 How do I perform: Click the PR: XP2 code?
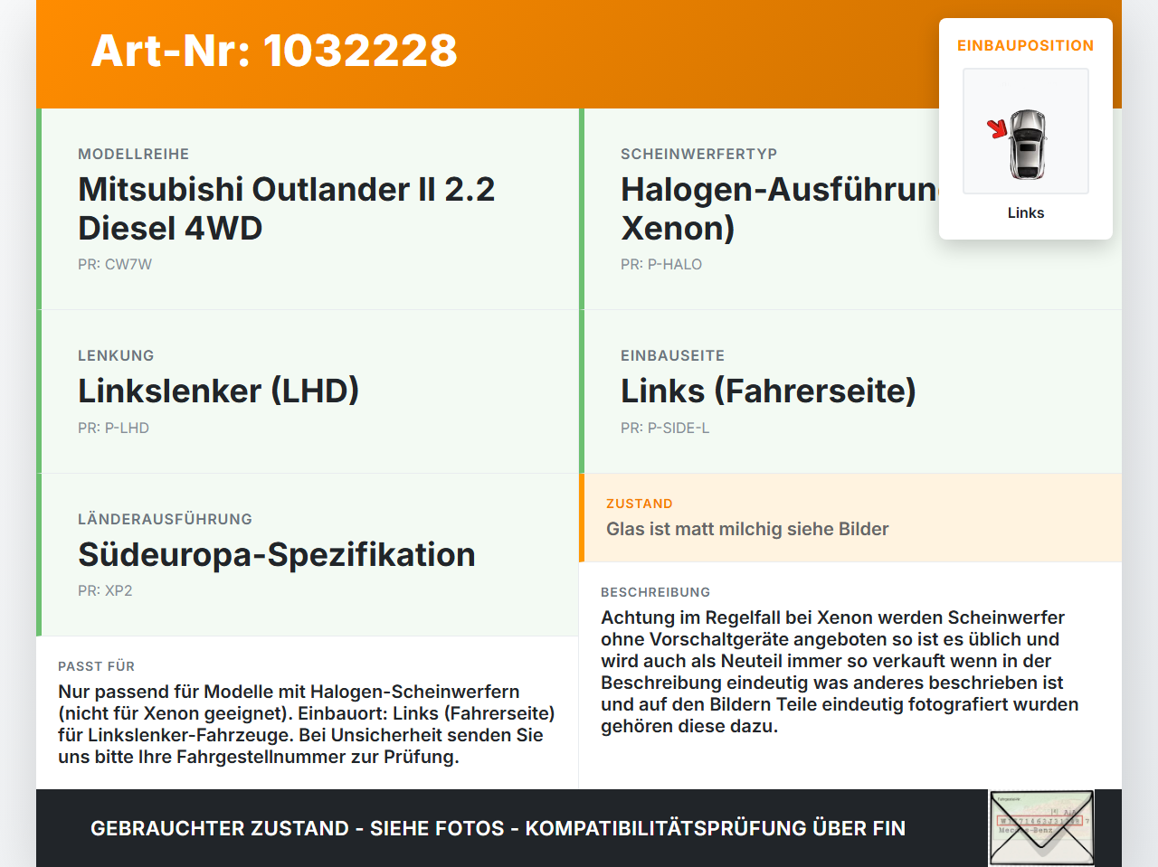(x=105, y=590)
